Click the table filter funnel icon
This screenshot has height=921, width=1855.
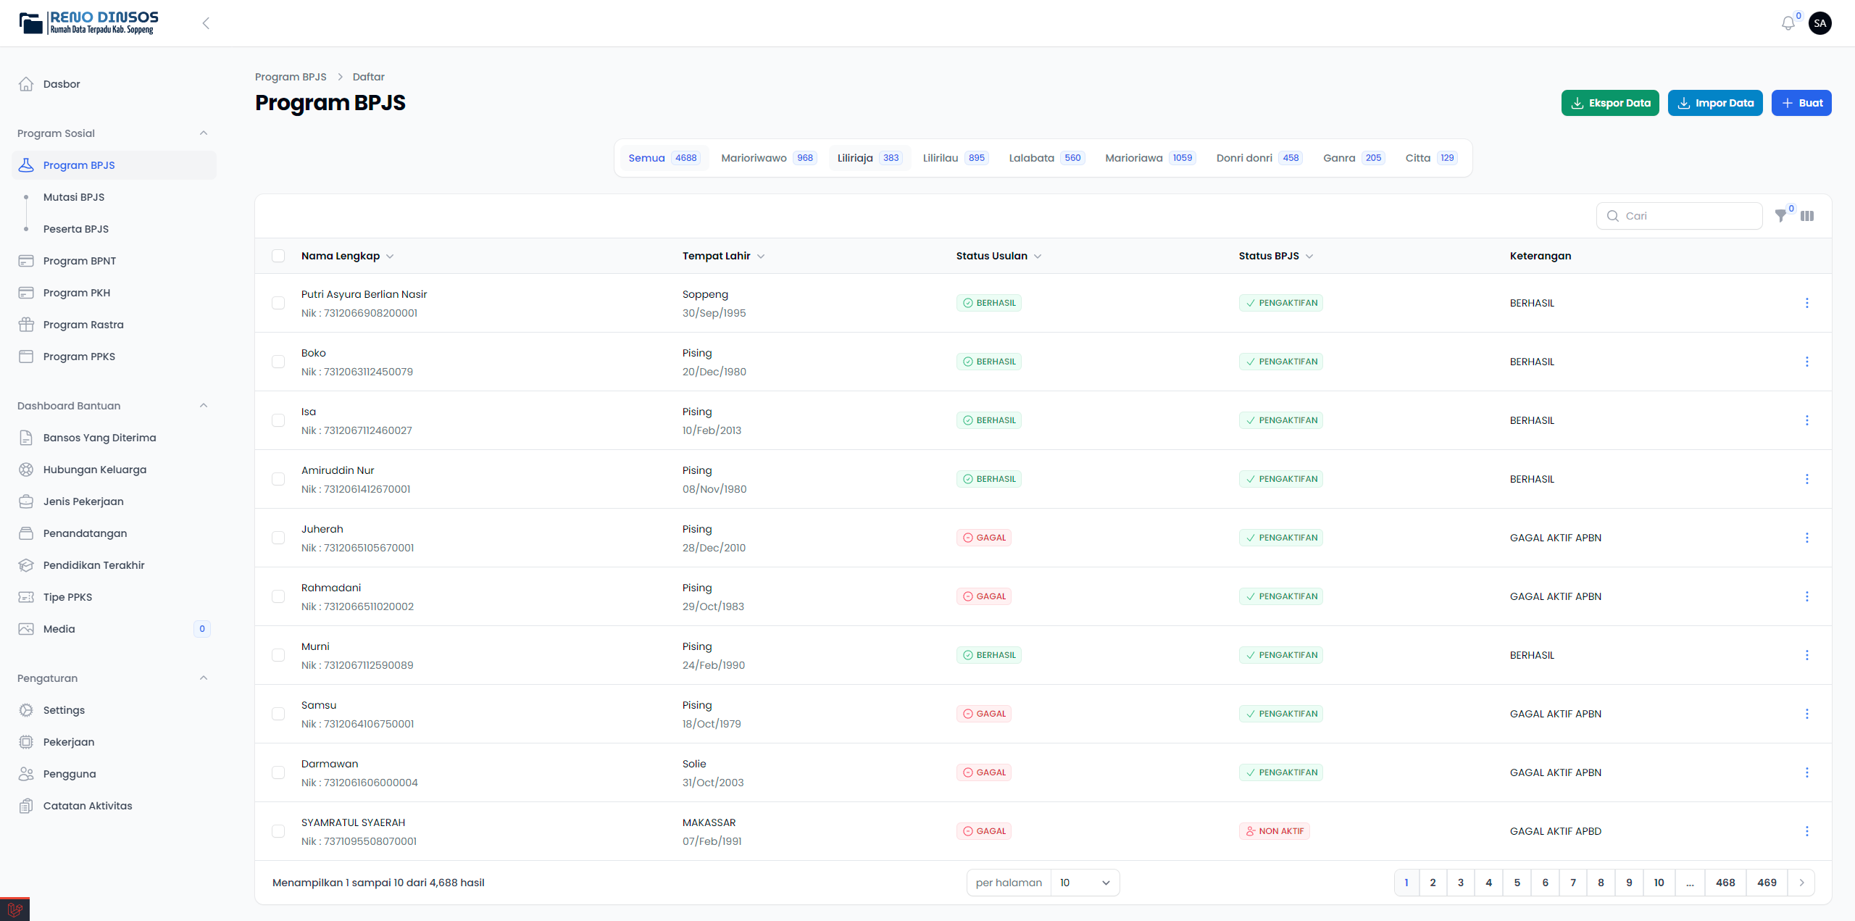tap(1780, 216)
